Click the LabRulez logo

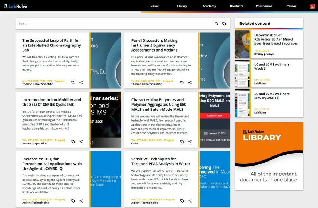(15, 6)
